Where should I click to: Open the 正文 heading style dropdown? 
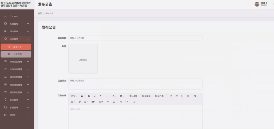click(x=74, y=96)
